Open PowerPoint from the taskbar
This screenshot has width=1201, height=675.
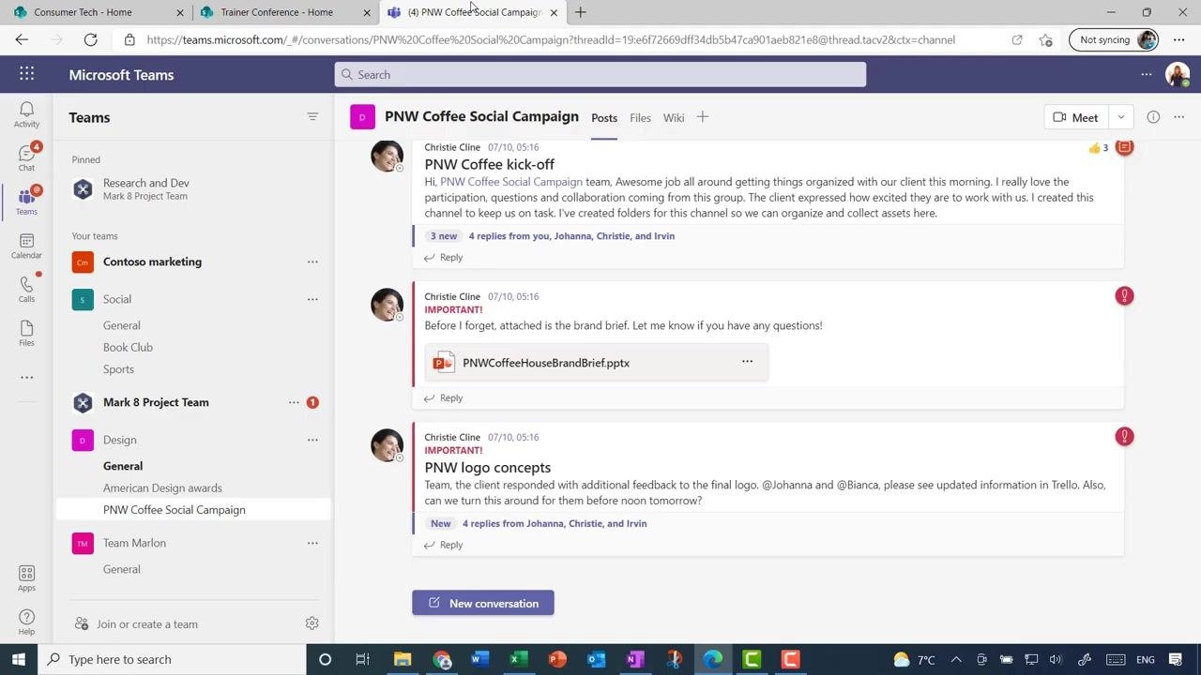(x=557, y=659)
